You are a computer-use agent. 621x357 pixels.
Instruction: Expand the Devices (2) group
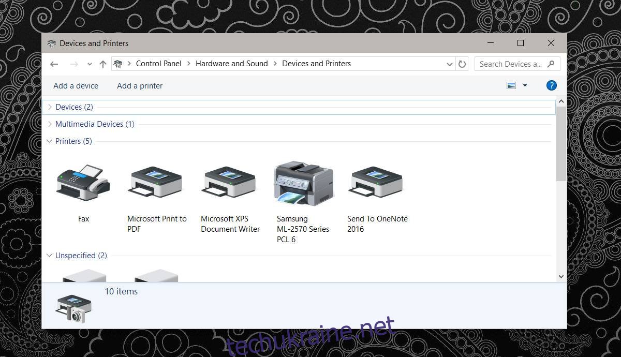(50, 107)
